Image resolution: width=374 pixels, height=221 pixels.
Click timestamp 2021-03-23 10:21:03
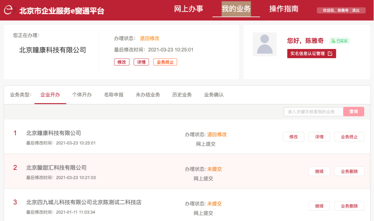coord(76,178)
